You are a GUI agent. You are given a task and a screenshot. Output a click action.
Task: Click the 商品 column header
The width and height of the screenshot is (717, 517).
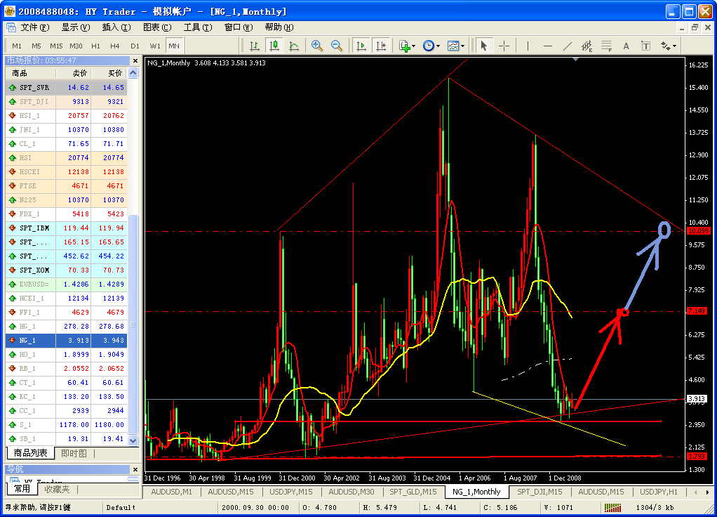click(x=30, y=73)
